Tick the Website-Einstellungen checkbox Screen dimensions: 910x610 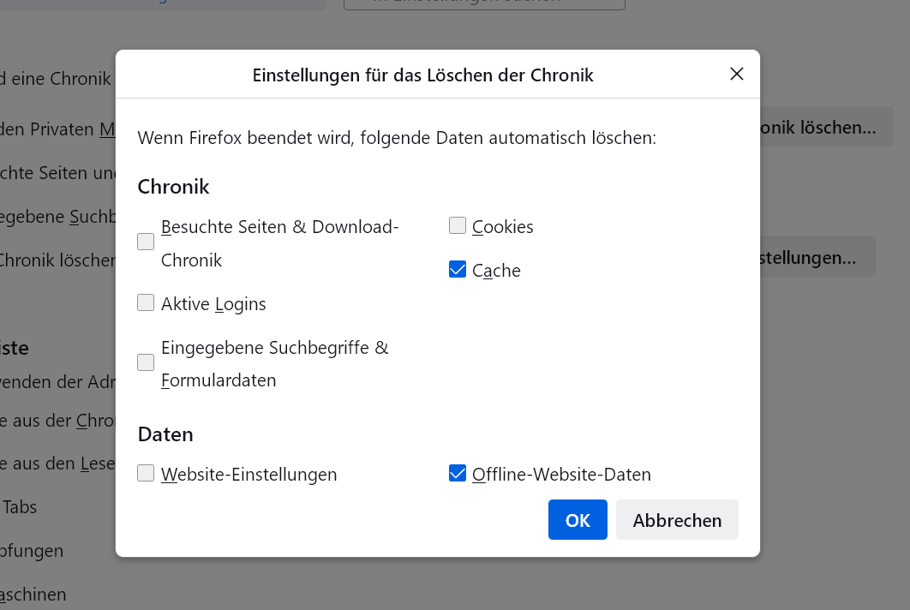(x=146, y=473)
